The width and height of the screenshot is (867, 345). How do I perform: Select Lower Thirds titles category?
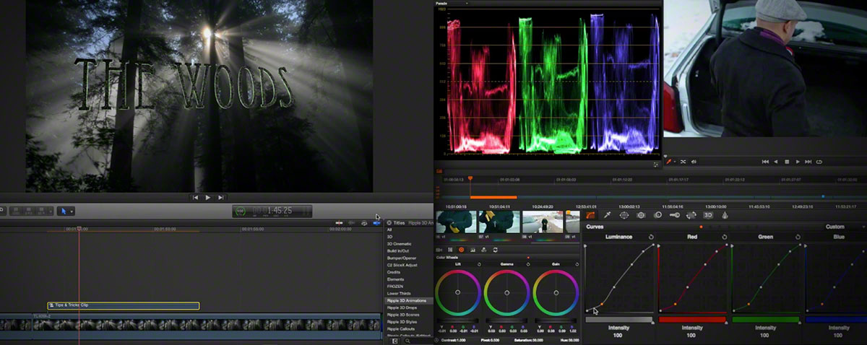[x=398, y=293]
